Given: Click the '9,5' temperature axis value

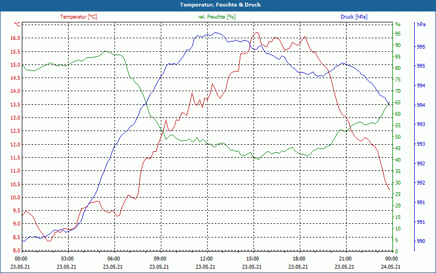Looking at the screenshot, I should [x=16, y=211].
